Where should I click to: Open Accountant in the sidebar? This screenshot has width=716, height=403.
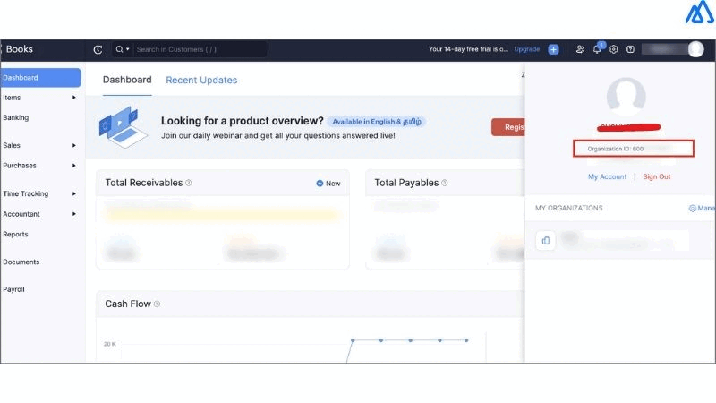click(21, 214)
